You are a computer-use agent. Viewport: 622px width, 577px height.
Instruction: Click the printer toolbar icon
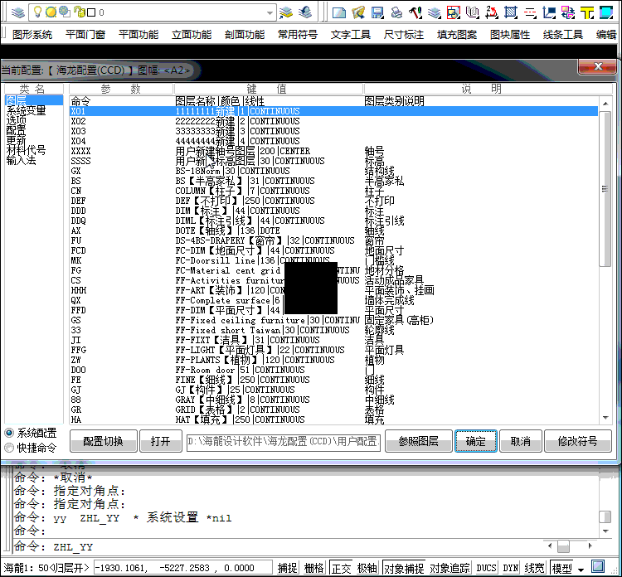click(396, 13)
